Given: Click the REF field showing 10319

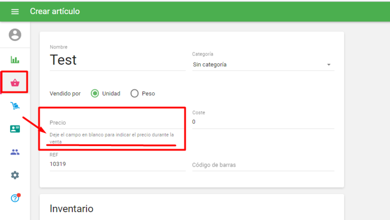Looking at the screenshot, I should pos(117,165).
